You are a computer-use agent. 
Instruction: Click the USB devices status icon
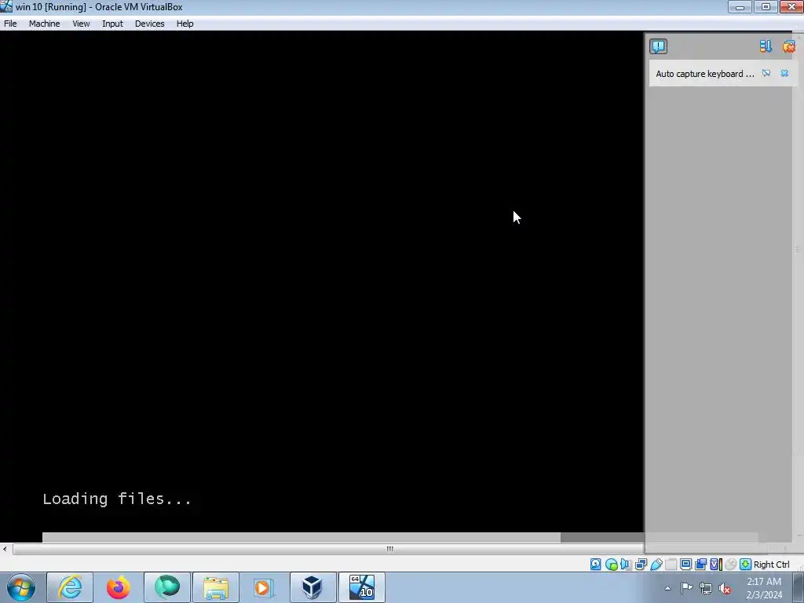(x=656, y=564)
